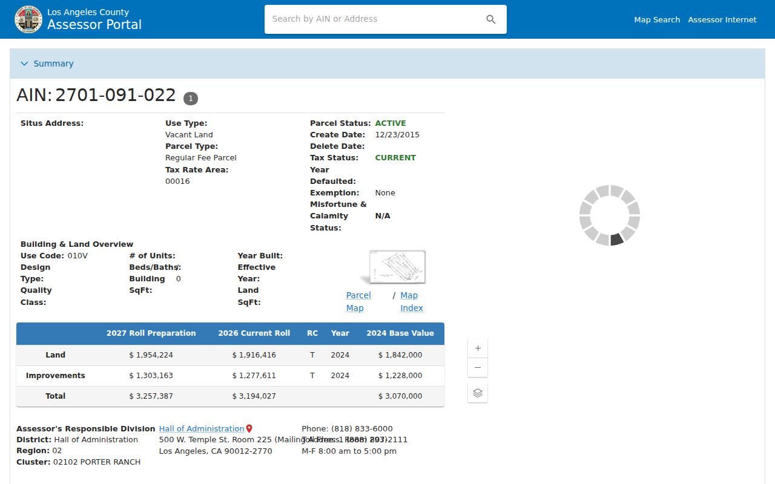Click the Assessor Portal title
775x484 pixels.
click(94, 25)
